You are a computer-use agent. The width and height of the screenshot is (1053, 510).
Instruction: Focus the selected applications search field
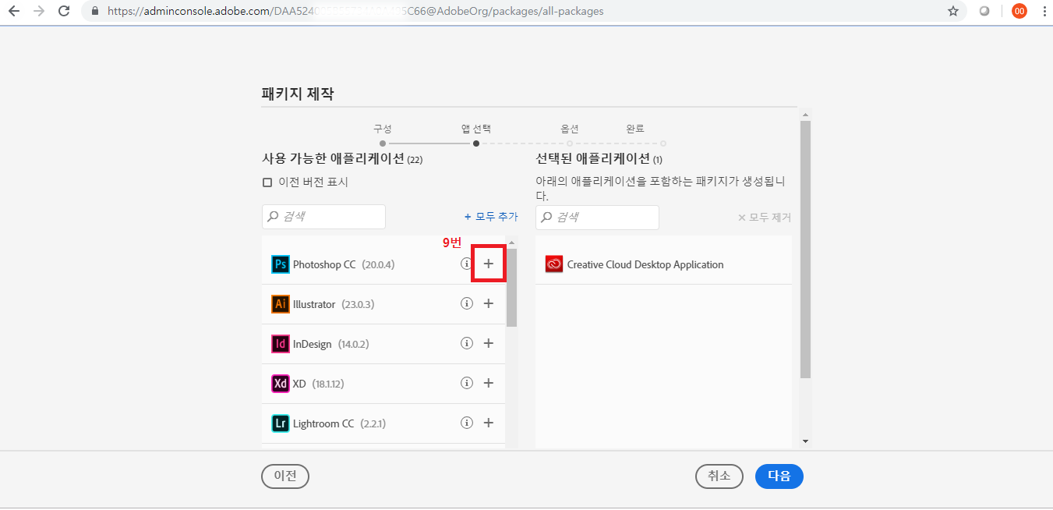(597, 218)
